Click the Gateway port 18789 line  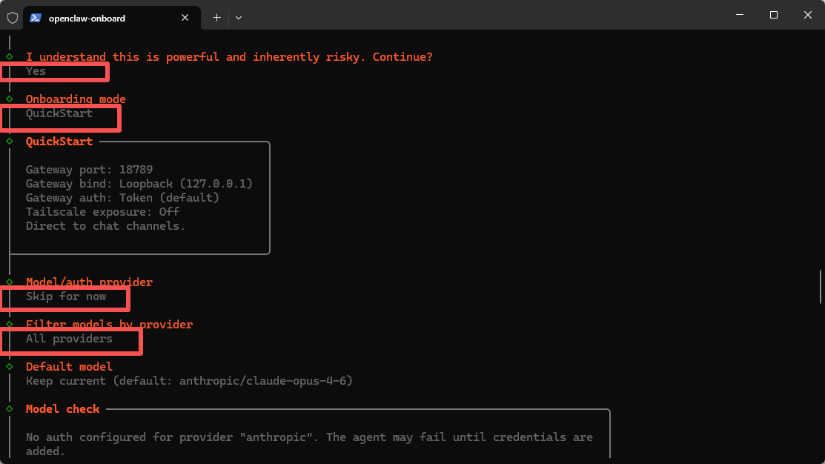pyautogui.click(x=89, y=170)
